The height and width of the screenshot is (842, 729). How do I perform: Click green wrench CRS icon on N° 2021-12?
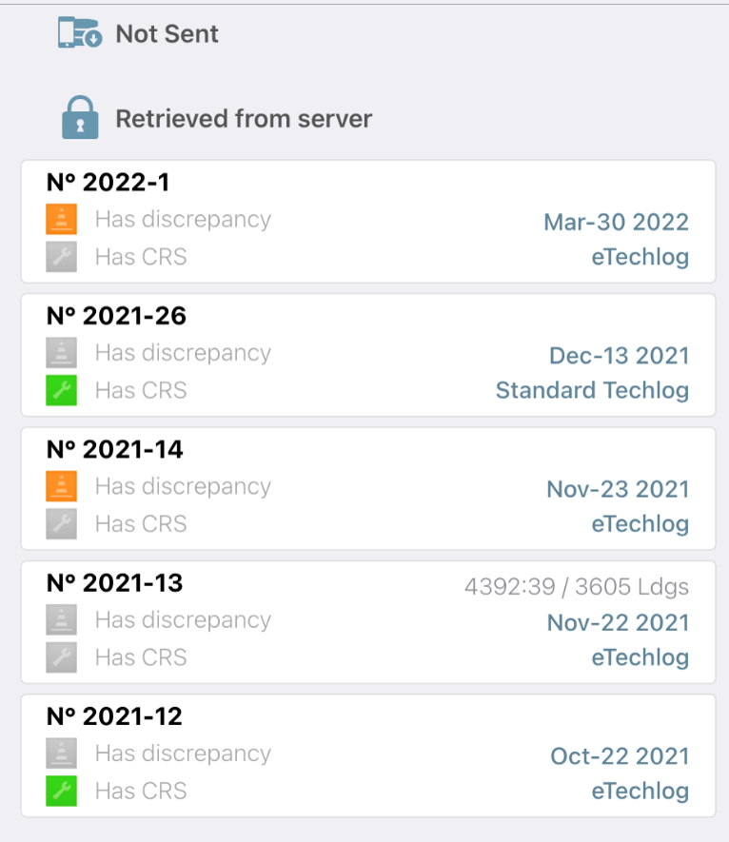click(61, 791)
